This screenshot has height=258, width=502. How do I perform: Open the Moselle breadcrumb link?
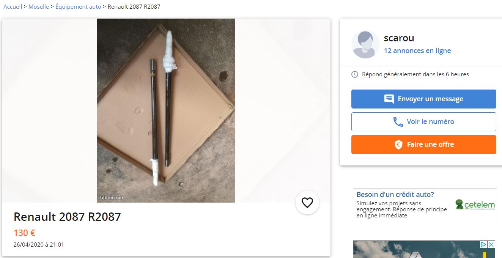(39, 7)
